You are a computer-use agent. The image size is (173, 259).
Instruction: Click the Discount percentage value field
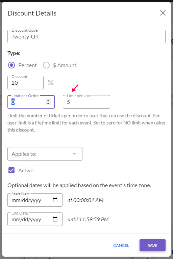[x=25, y=83]
